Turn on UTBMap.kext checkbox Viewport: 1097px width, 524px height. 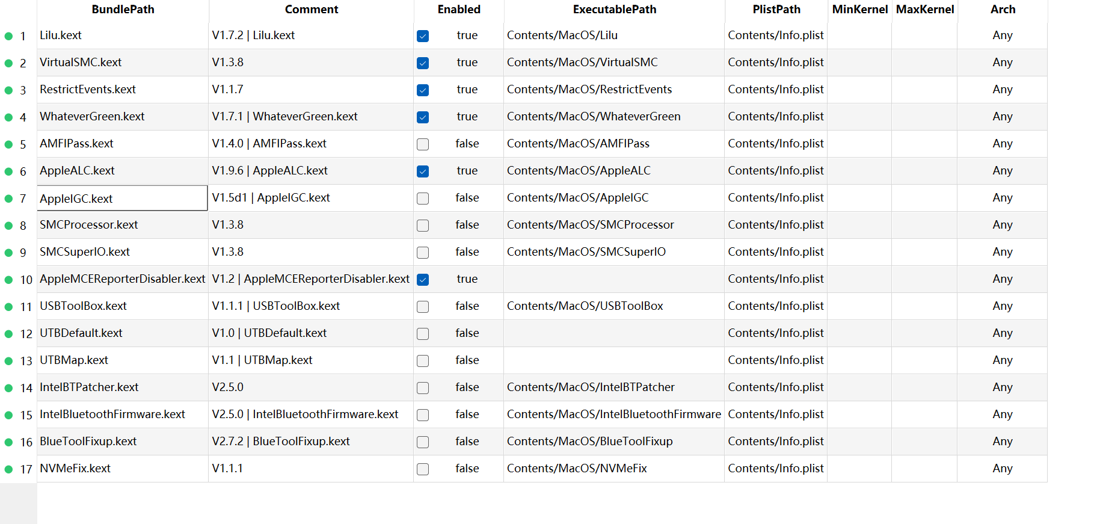[423, 361]
